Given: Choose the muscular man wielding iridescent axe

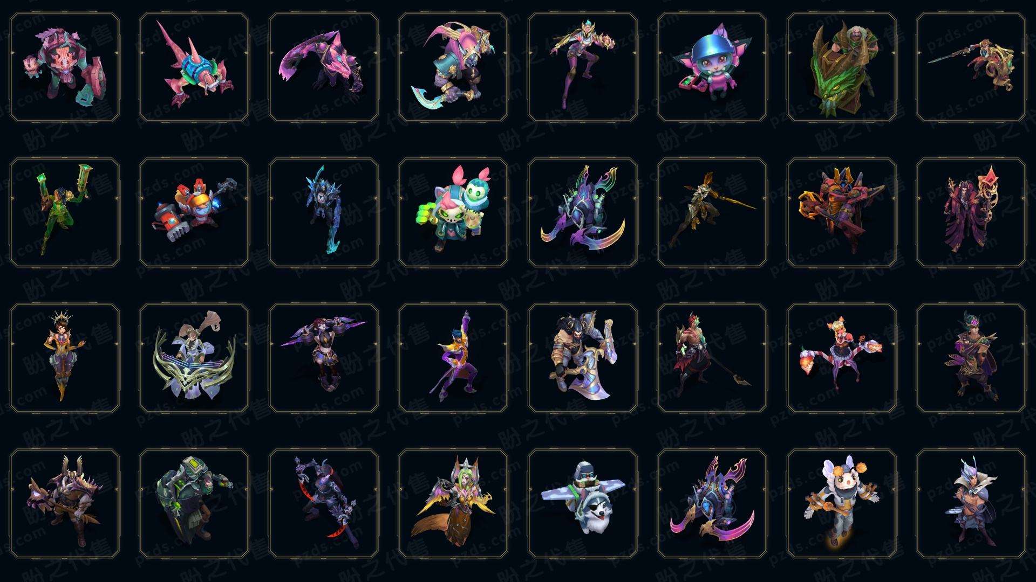Looking at the screenshot, I should 583,358.
